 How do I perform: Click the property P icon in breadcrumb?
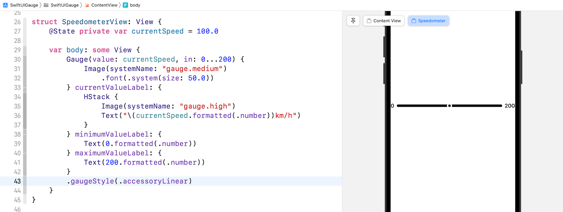[x=126, y=5]
